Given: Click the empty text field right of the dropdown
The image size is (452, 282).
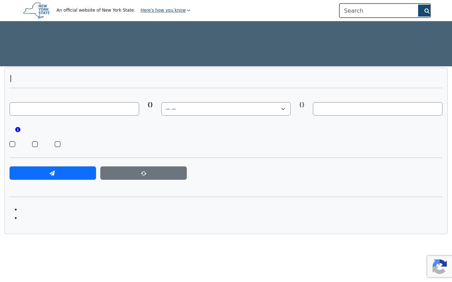Looking at the screenshot, I should (377, 109).
